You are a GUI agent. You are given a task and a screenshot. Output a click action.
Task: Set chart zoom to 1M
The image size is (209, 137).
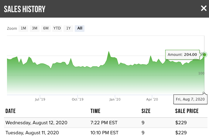[23, 28]
